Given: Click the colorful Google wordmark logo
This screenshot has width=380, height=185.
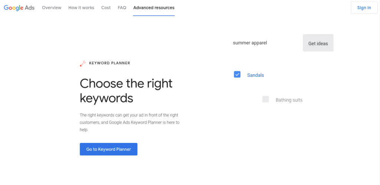Looking at the screenshot, I should (13, 8).
